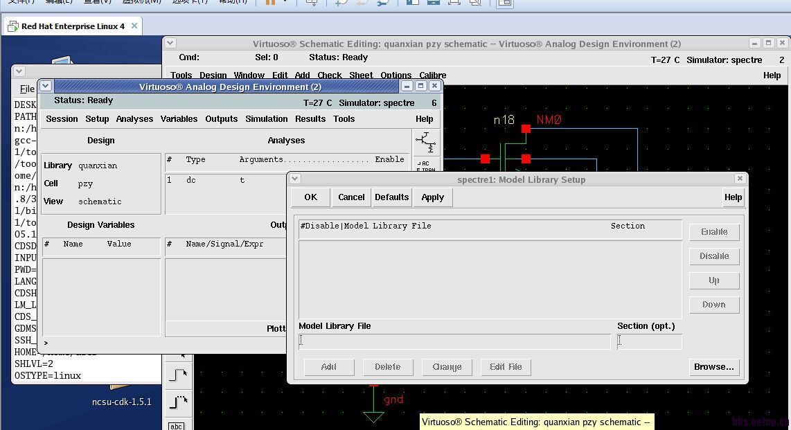Open the Schematic Editing window menu arrow
The image size is (791, 430).
pyautogui.click(x=170, y=44)
